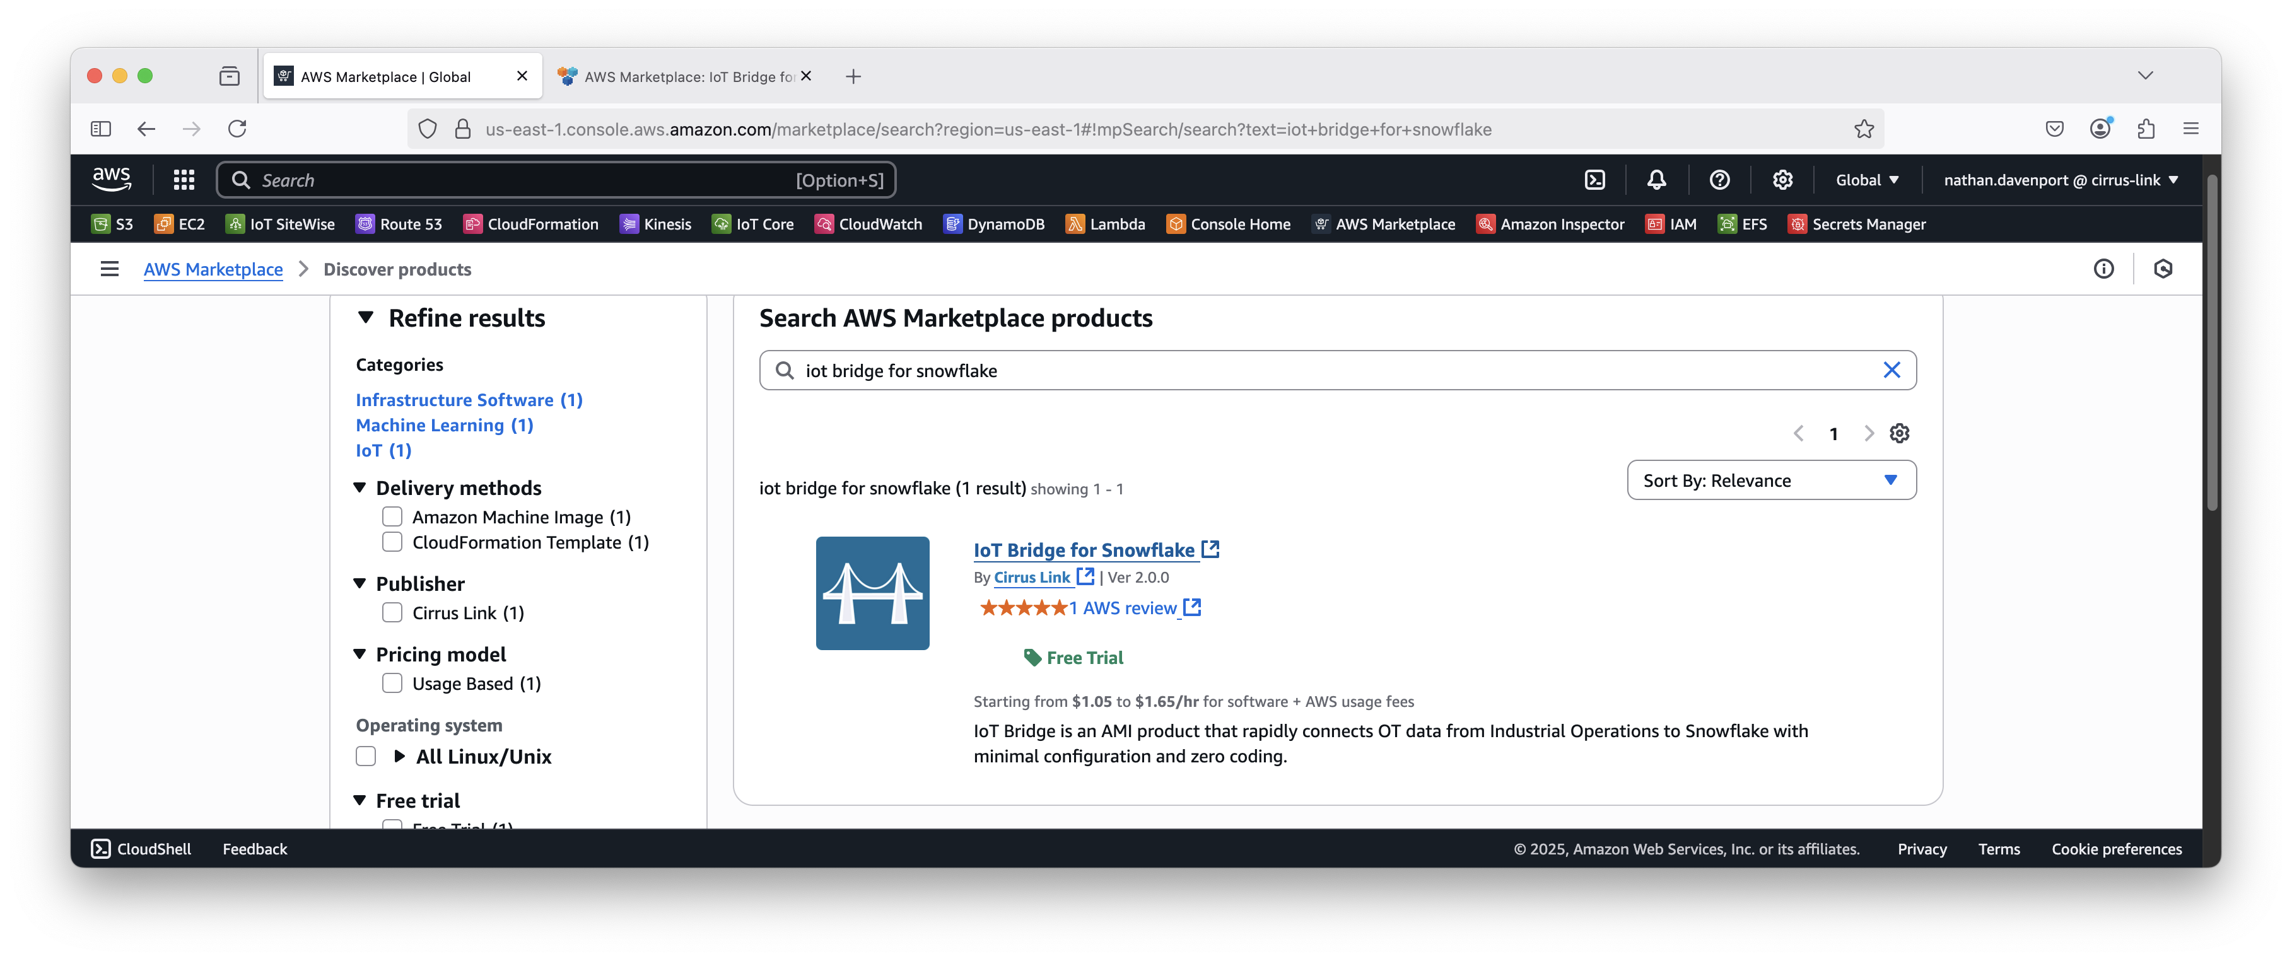Check the Cirrus Link publisher filter
This screenshot has width=2292, height=961.
(x=392, y=613)
